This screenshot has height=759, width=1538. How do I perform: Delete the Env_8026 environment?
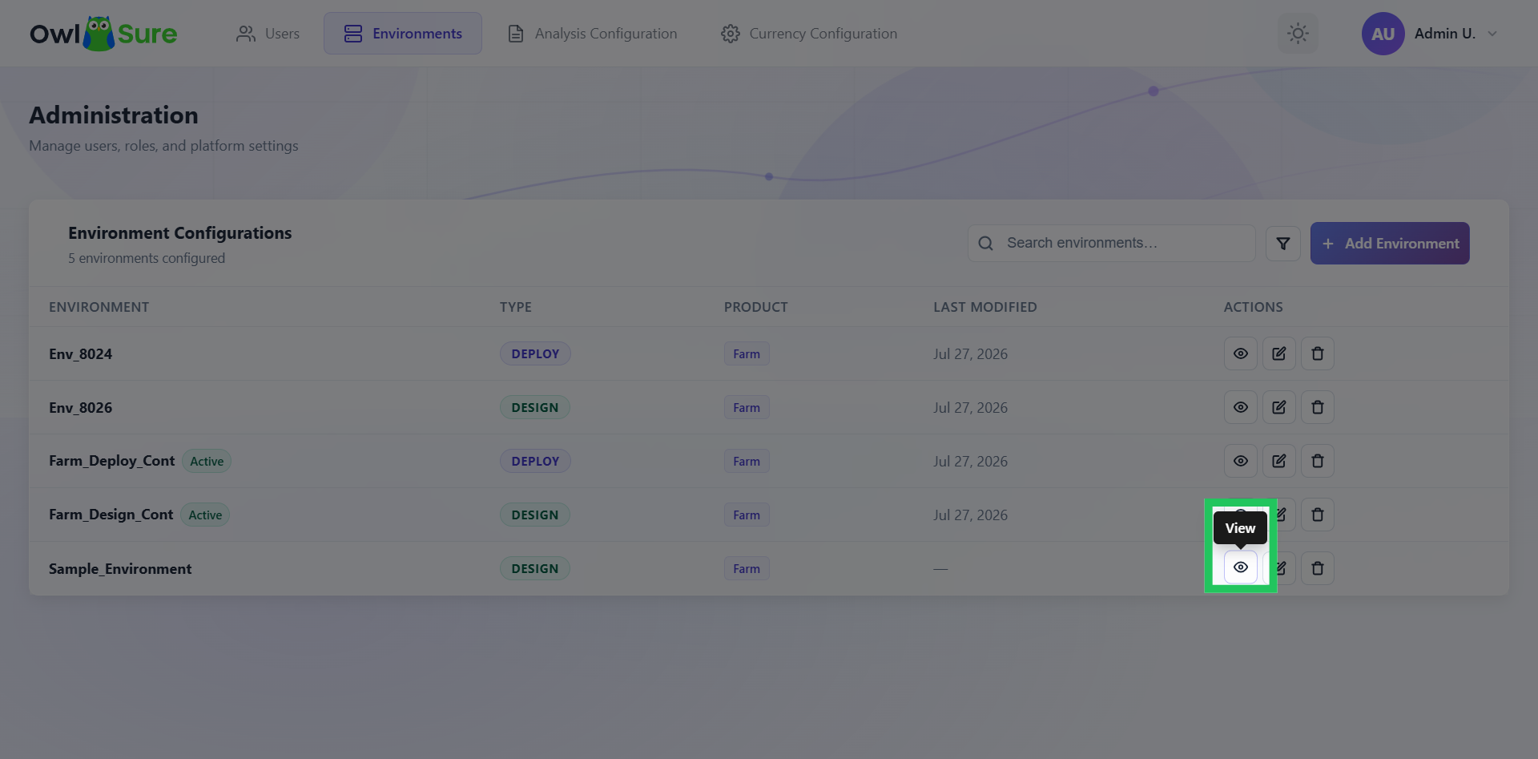tap(1317, 407)
